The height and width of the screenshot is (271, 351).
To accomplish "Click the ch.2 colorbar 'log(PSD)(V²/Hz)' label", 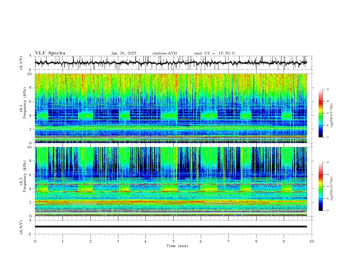I will point(332,189).
